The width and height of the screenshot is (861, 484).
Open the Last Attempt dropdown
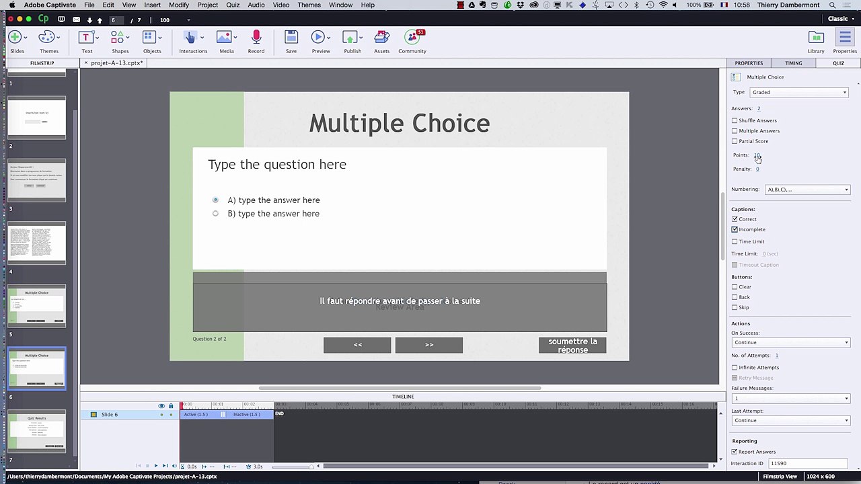point(790,421)
